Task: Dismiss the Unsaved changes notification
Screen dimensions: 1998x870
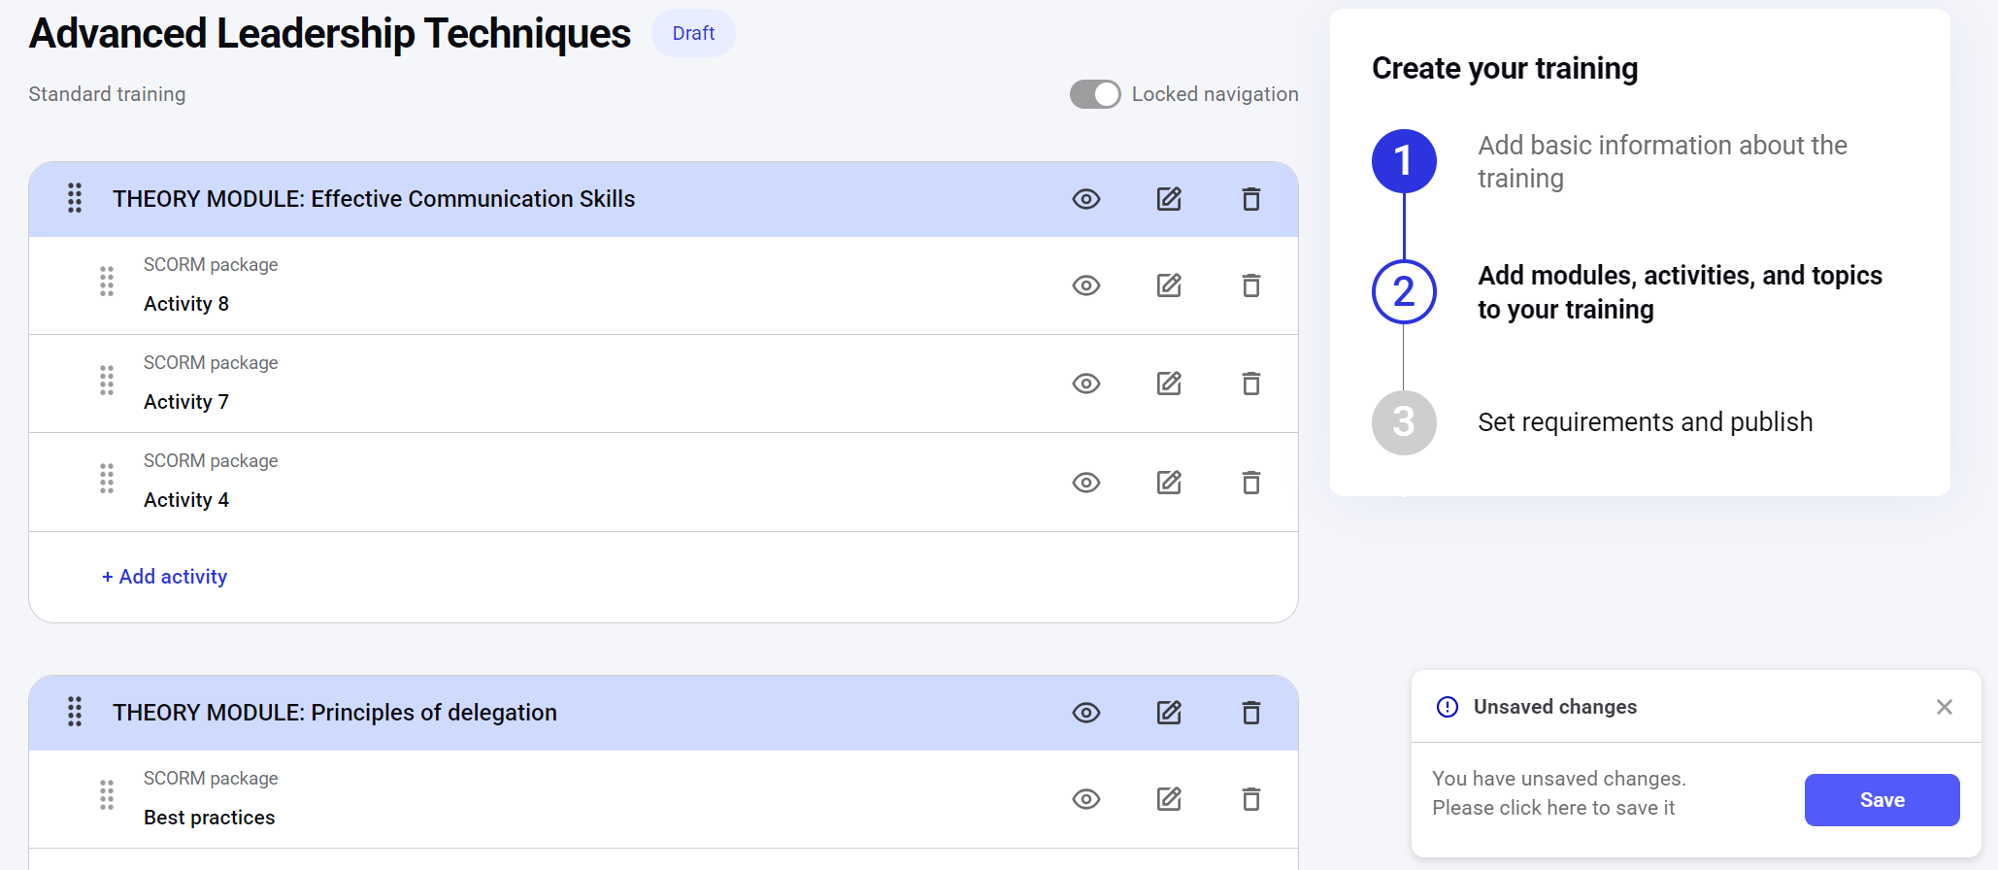Action: click(x=1944, y=707)
